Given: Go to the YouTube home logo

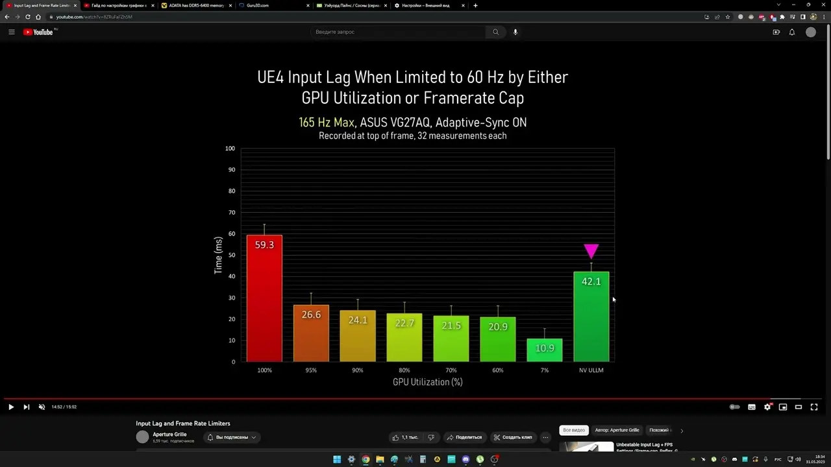Looking at the screenshot, I should 39,32.
